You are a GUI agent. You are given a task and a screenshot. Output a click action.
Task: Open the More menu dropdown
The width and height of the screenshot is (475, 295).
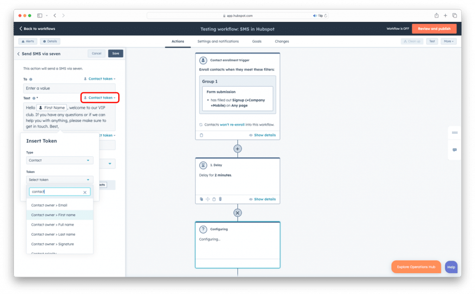point(448,41)
